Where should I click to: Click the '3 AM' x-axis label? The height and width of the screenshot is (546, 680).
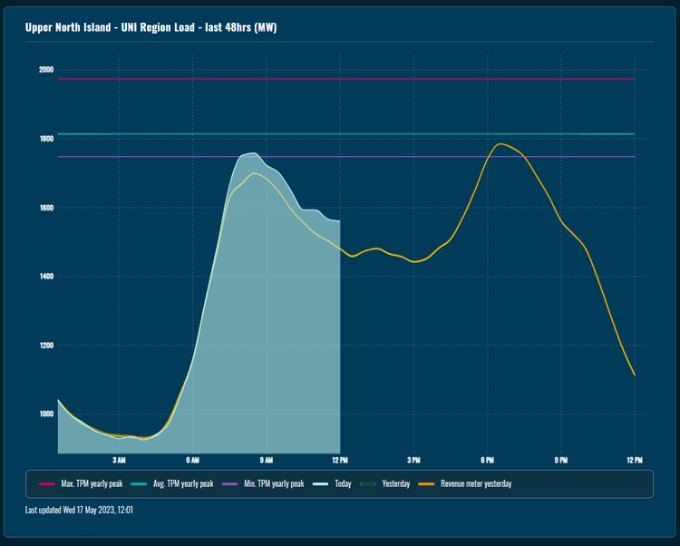[119, 461]
